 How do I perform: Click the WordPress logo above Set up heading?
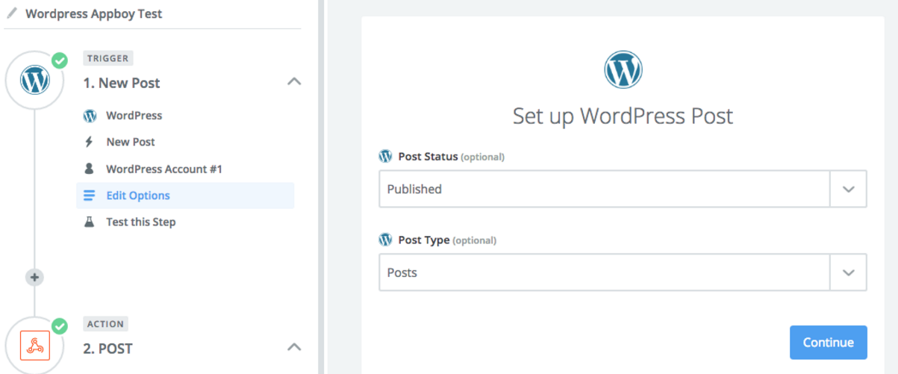pyautogui.click(x=623, y=70)
